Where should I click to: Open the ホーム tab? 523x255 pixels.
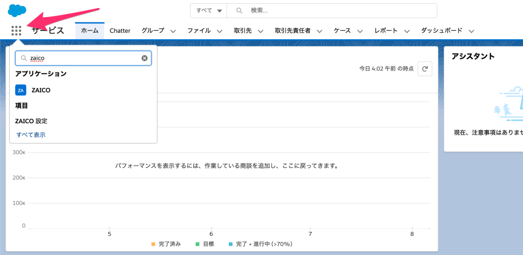point(89,31)
